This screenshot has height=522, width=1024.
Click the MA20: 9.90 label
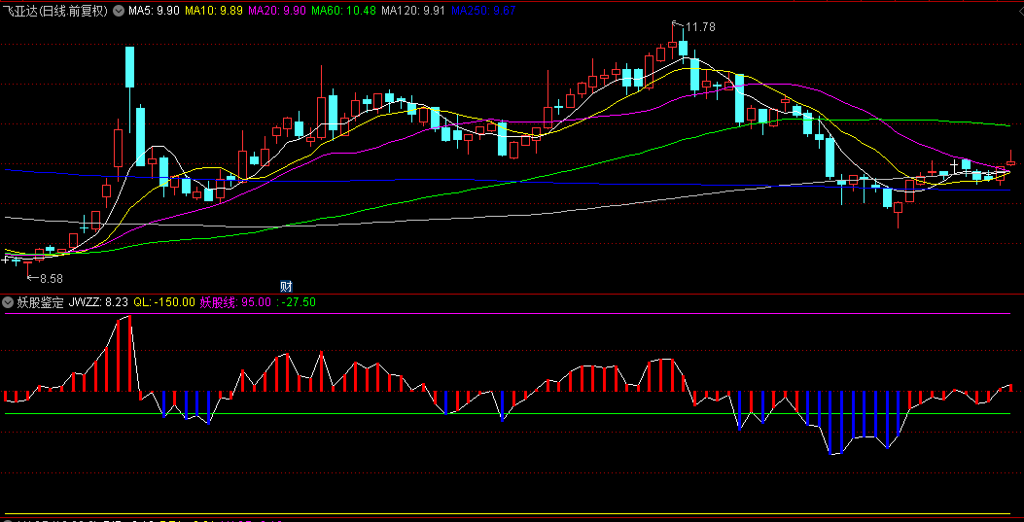click(x=276, y=11)
